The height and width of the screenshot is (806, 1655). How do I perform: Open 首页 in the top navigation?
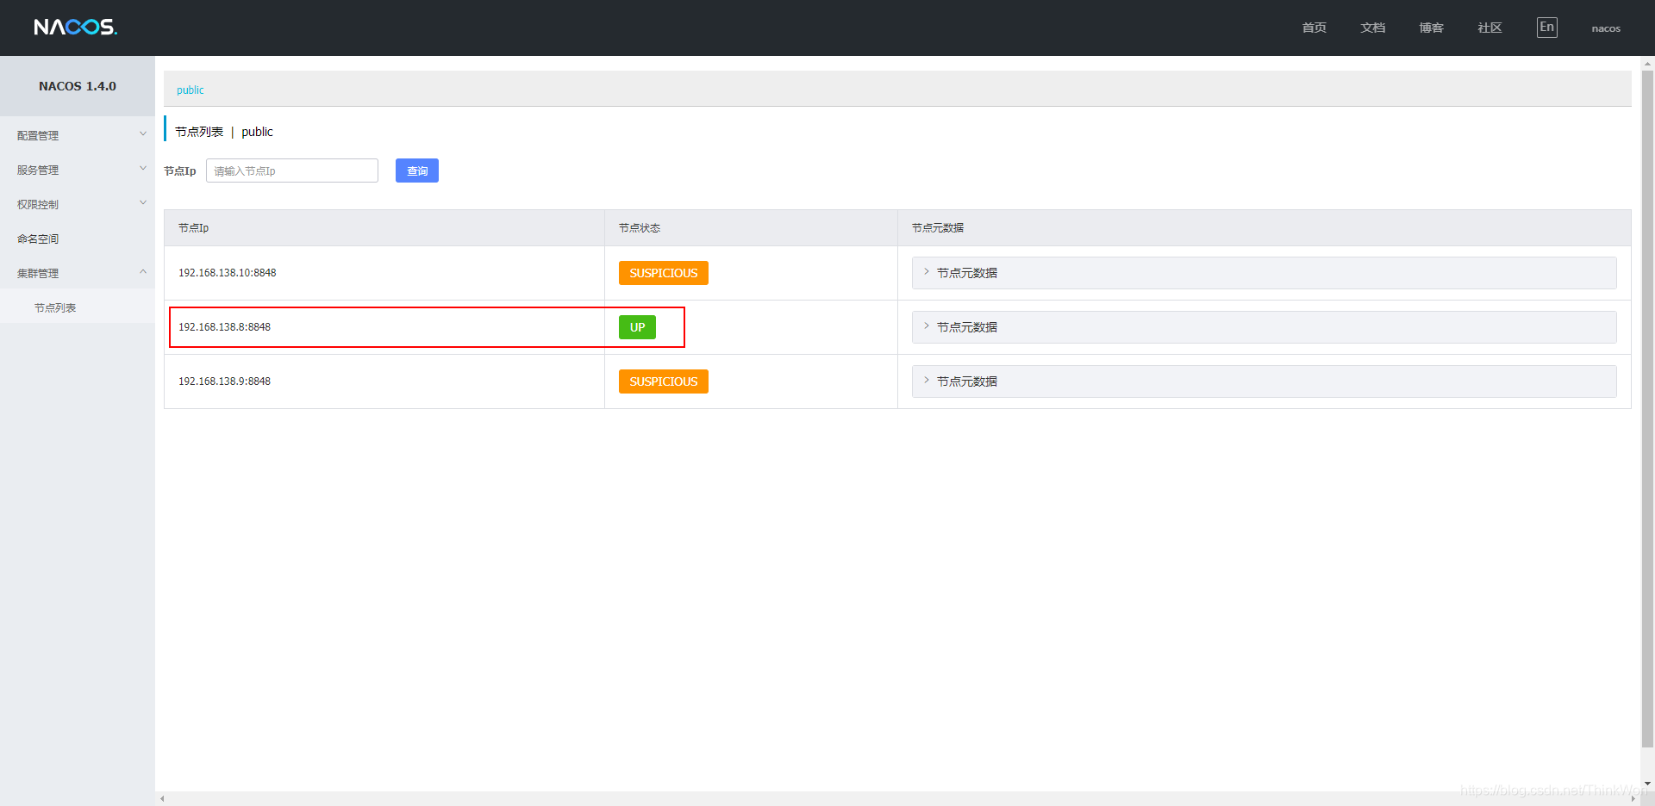pyautogui.click(x=1314, y=28)
